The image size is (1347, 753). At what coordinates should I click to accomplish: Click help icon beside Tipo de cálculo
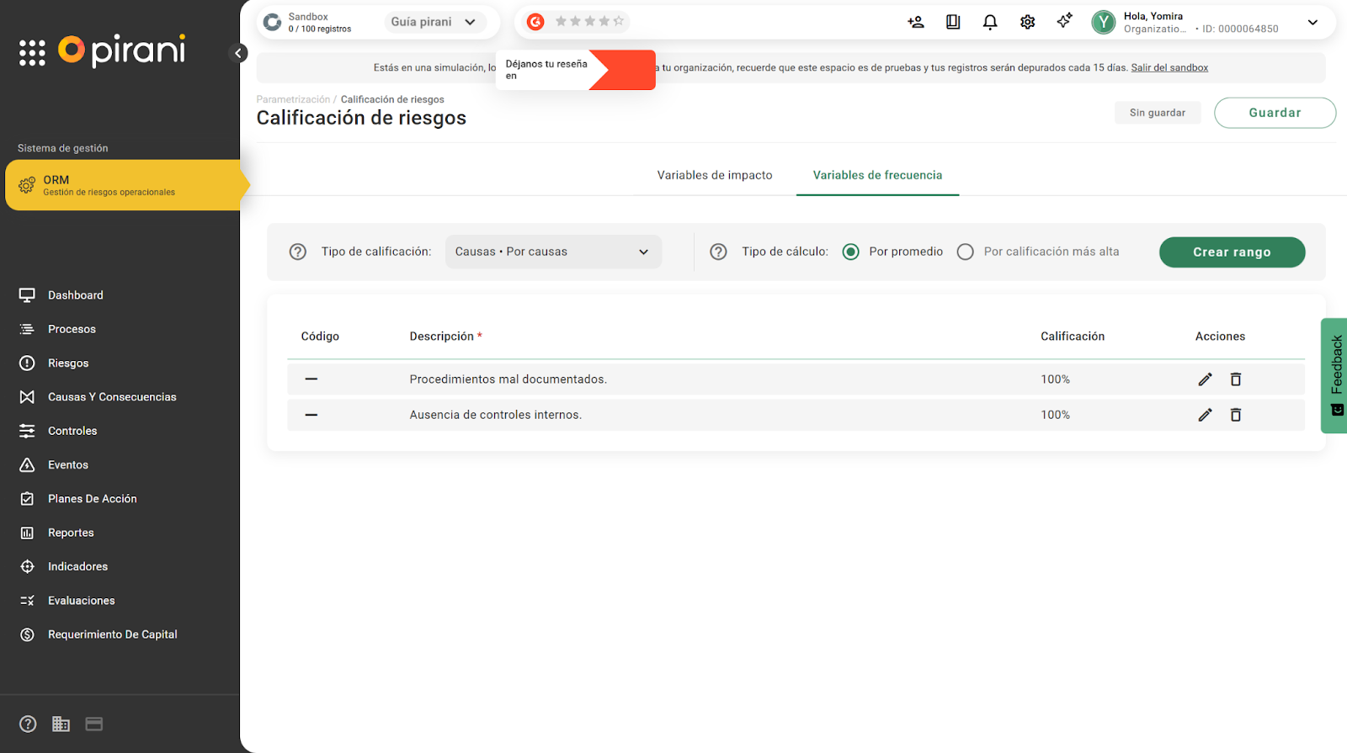point(718,252)
